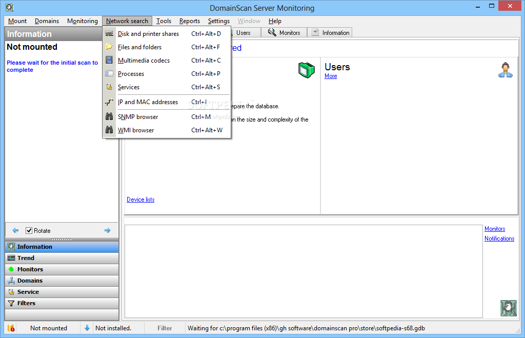Click the SNMP browser binoculars icon

pos(109,116)
